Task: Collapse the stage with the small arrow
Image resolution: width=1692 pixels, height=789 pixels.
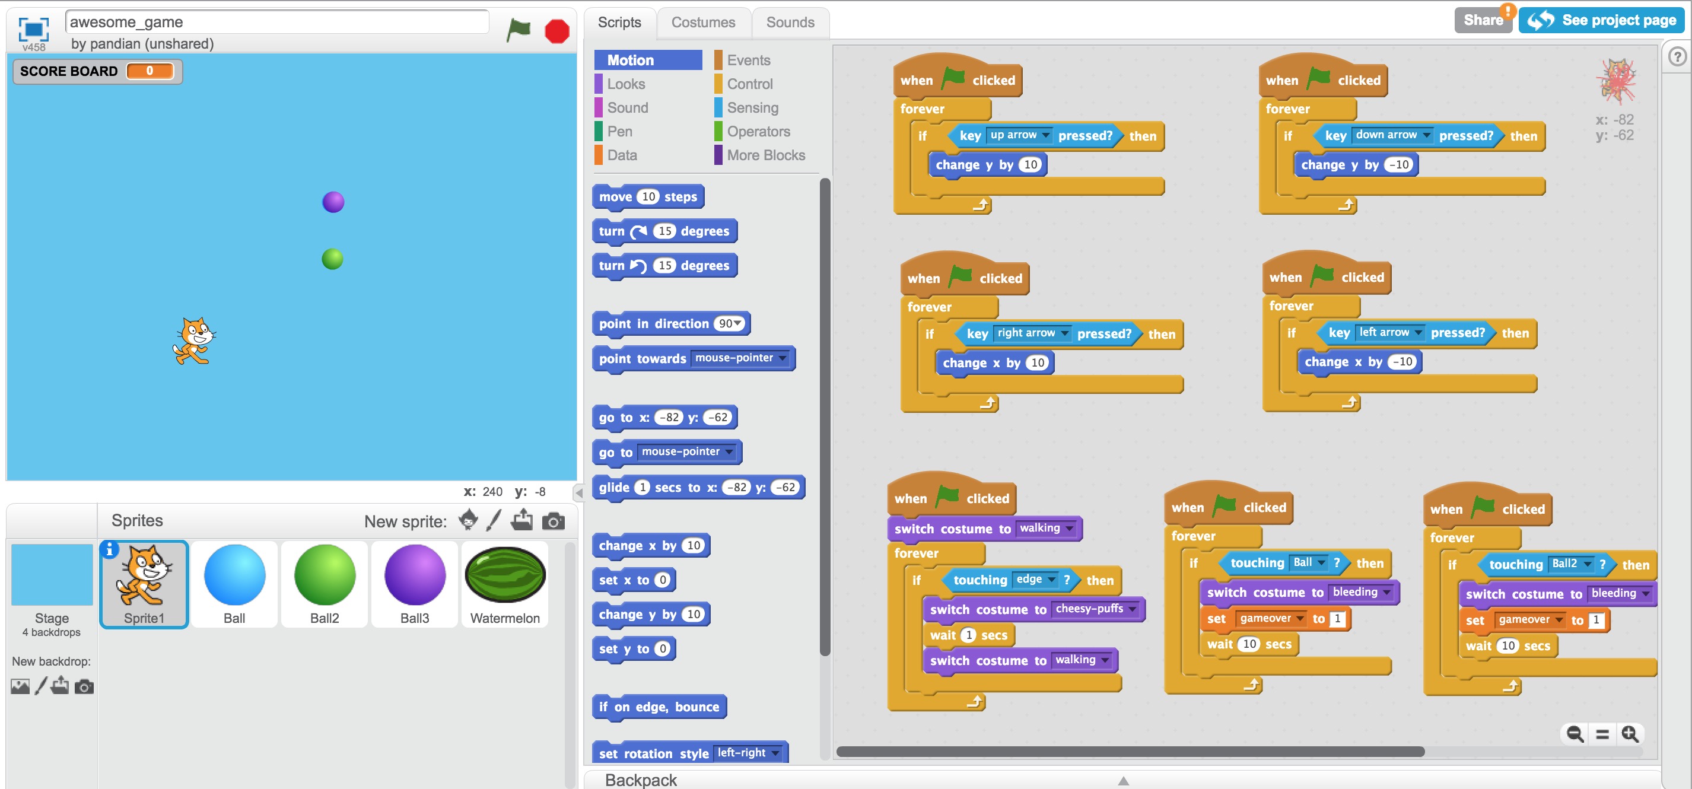Action: click(578, 492)
